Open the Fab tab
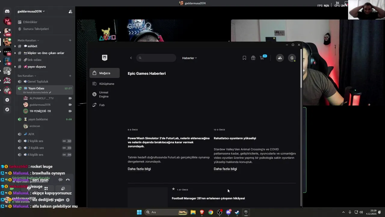385x217 pixels. 104,105
